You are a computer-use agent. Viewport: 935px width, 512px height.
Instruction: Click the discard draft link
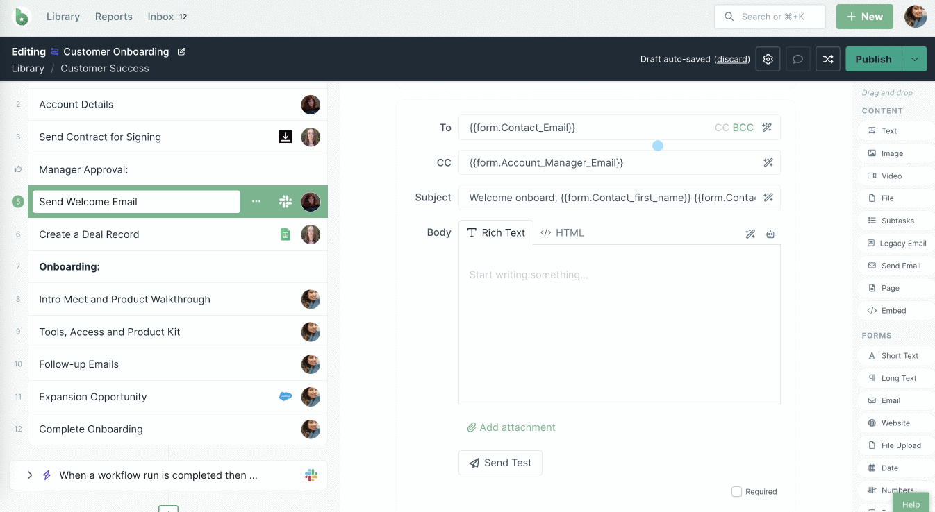[x=732, y=60]
